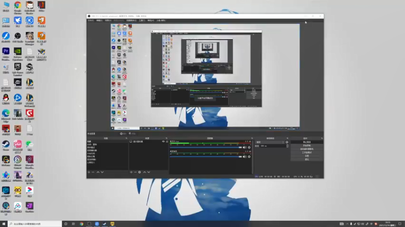Select Epic Games Launcher desktop shortcut
405x227 pixels.
tap(18, 70)
